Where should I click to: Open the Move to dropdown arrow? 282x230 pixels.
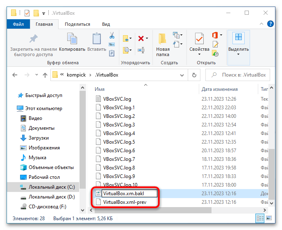pyautogui.click(x=131, y=38)
